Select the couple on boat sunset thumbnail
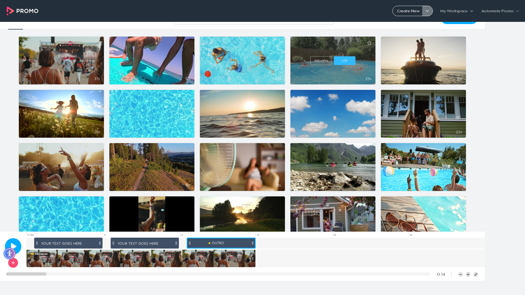Screen dimensions: 525x295 click(423, 61)
